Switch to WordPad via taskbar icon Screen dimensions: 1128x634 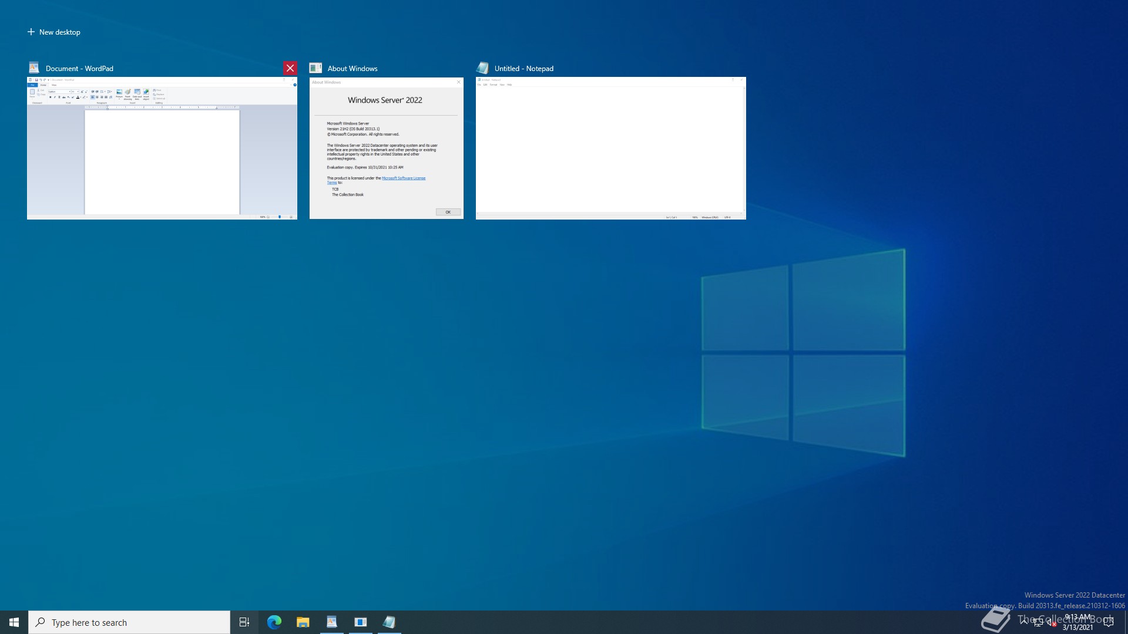coord(332,622)
